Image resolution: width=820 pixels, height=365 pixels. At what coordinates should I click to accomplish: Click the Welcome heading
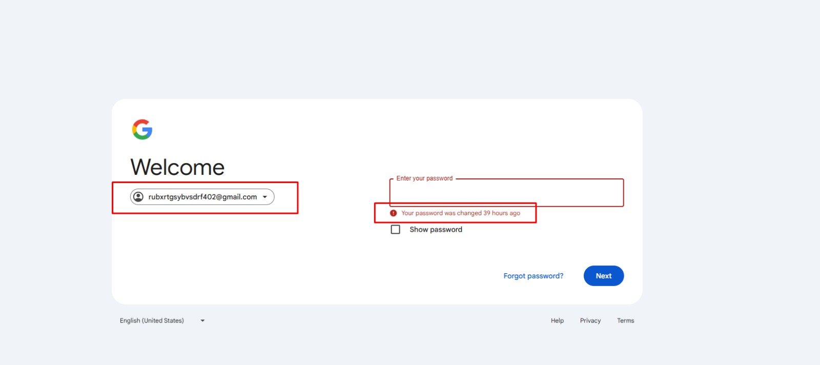(x=177, y=167)
